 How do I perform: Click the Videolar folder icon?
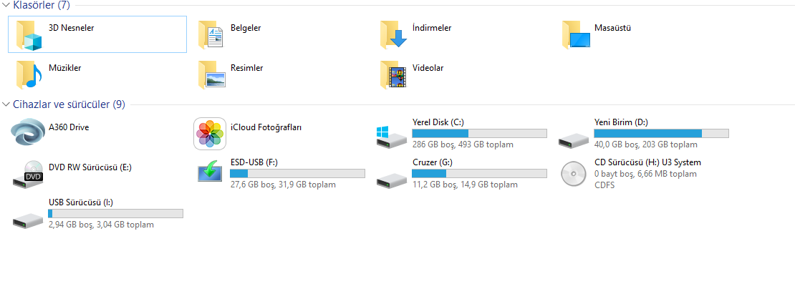coord(393,75)
